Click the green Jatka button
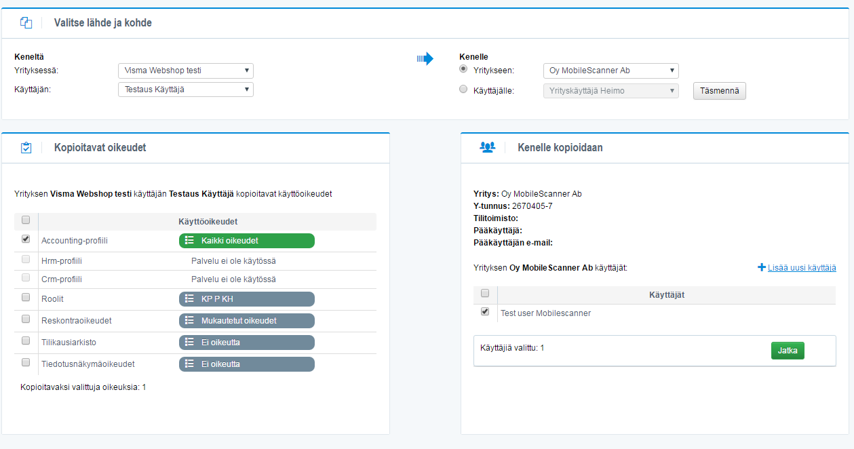The image size is (854, 449). 788,351
